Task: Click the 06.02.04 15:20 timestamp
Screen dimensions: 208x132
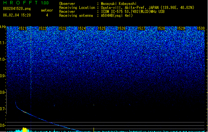Action: point(17,15)
